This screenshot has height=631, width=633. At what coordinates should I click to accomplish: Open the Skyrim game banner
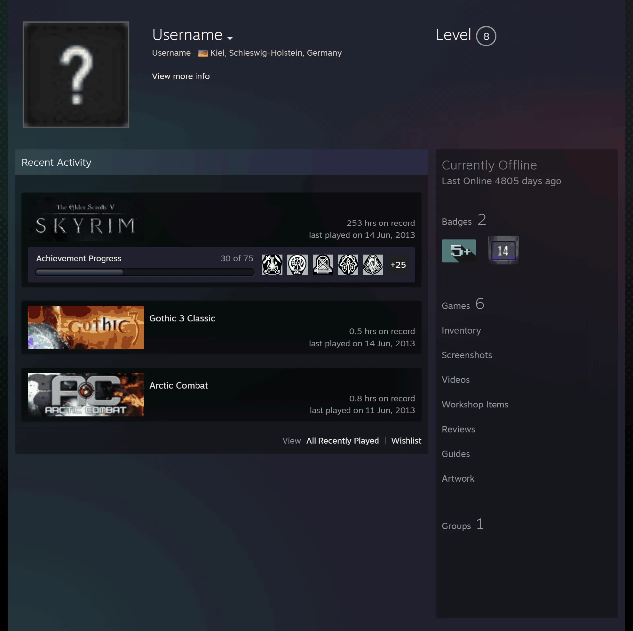click(86, 220)
